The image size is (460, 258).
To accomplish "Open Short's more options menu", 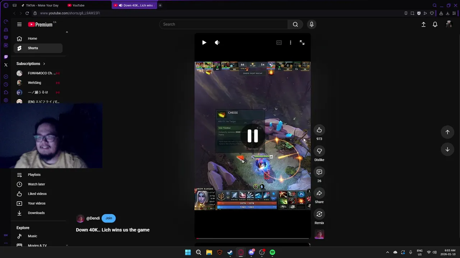I will (x=290, y=43).
